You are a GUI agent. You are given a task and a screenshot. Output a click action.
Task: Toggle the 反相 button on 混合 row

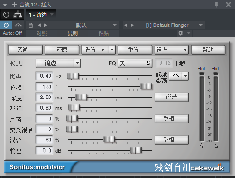point(172,140)
